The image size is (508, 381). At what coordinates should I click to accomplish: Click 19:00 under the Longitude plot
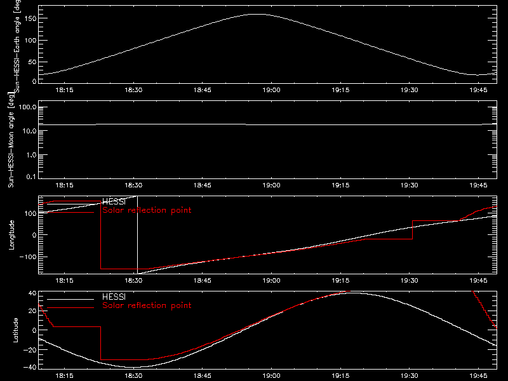click(271, 281)
